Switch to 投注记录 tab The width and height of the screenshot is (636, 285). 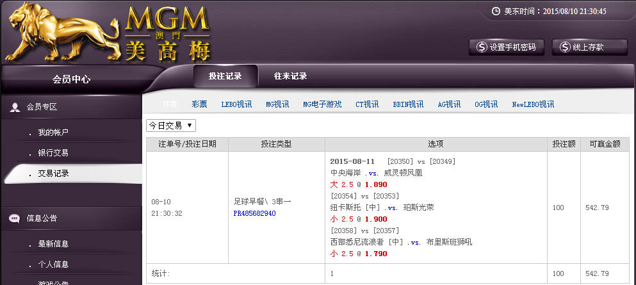[x=225, y=76]
